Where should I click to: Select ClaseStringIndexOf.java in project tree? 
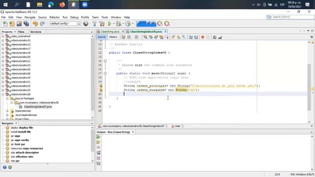pos(38,107)
